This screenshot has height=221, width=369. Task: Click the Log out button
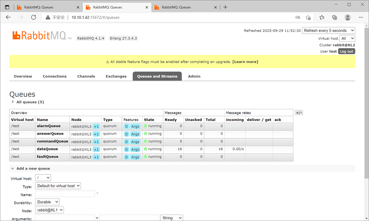tap(346, 51)
